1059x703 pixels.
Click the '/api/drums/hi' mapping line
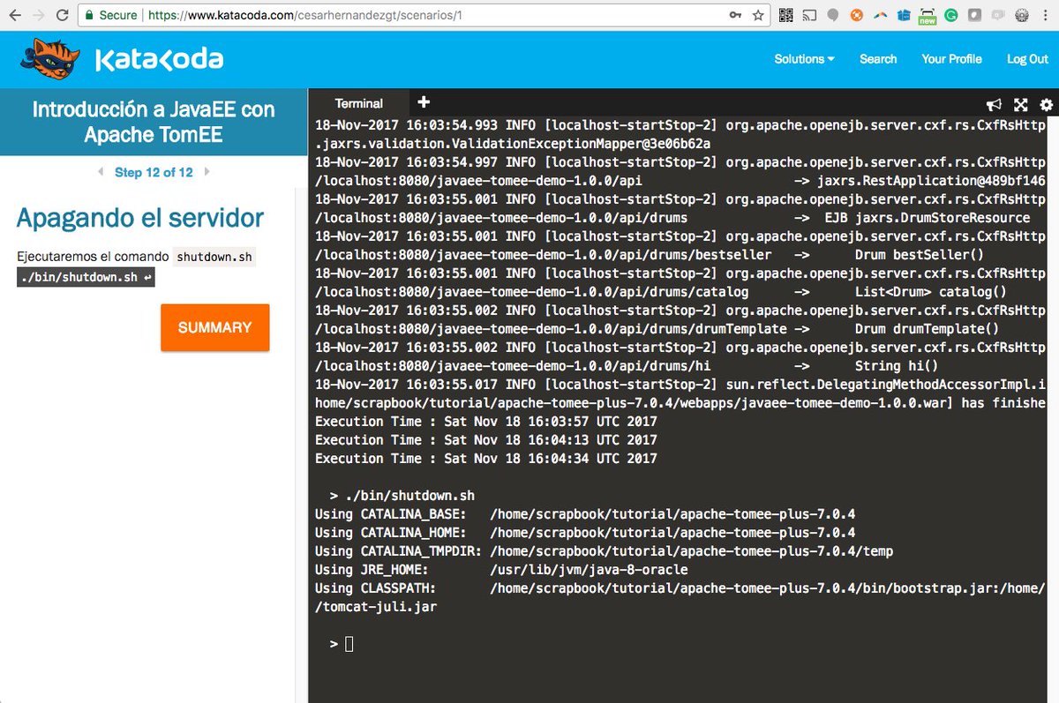[627, 366]
